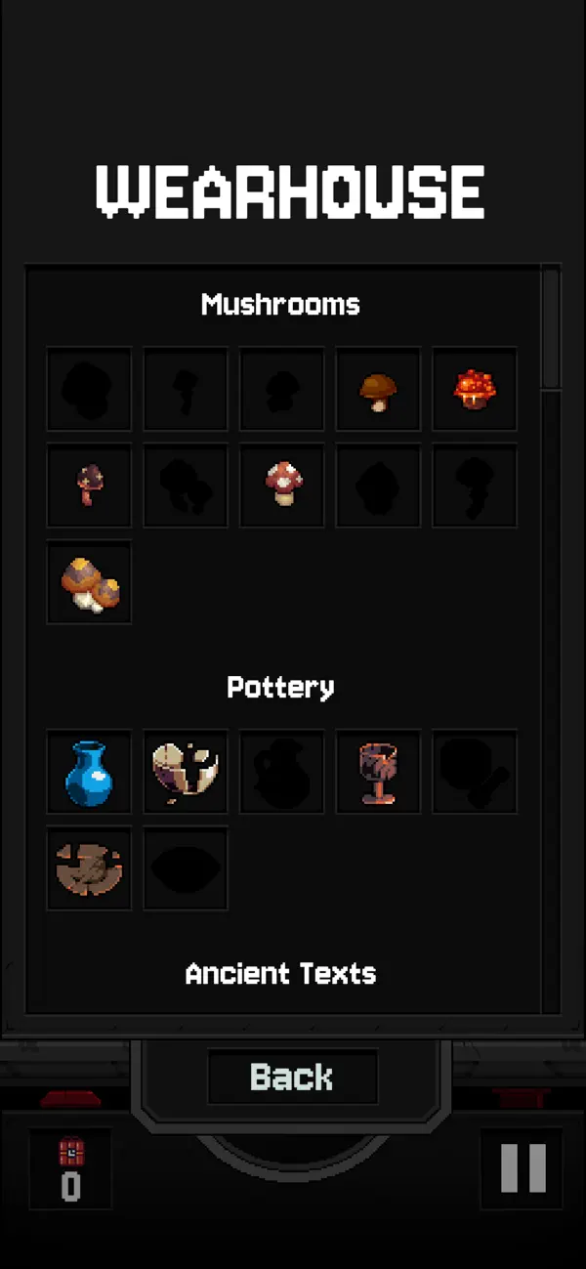Image resolution: width=586 pixels, height=1269 pixels.
Task: Select the cracked white broken pot
Action: click(186, 772)
